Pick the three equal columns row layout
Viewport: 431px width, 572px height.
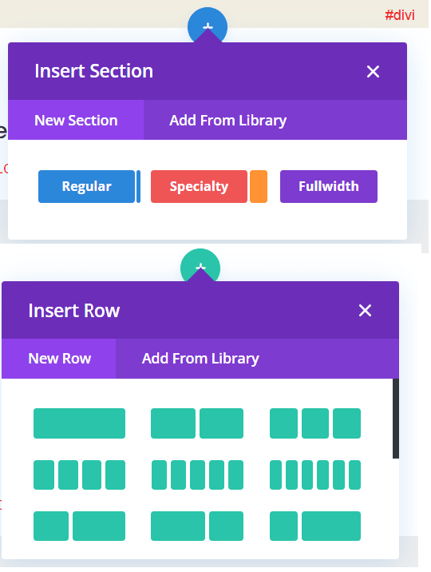click(x=315, y=423)
